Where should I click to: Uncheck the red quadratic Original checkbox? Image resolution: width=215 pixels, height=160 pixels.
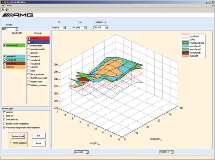point(29,38)
